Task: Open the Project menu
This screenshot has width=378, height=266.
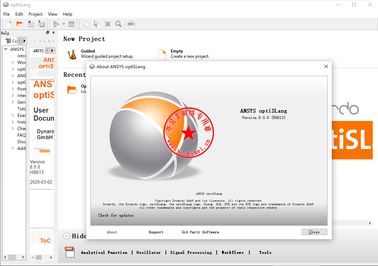Action: pyautogui.click(x=35, y=14)
